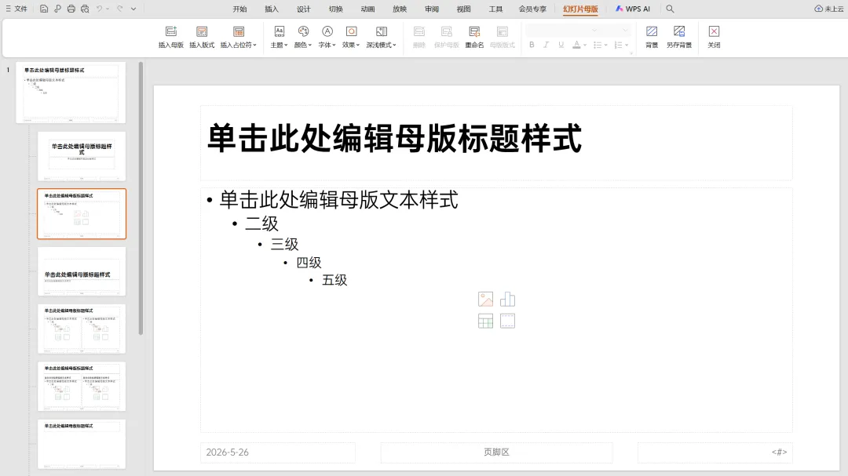Switch to the 设计 tab
This screenshot has width=848, height=476.
[x=304, y=9]
